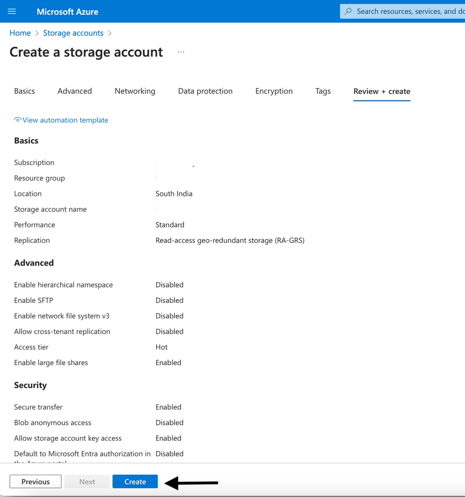The width and height of the screenshot is (465, 497).
Task: Click the 'Storage account name' label
Action: point(50,209)
